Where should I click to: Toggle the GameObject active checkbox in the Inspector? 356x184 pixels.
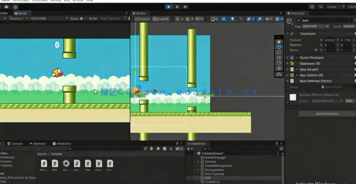coord(298,20)
